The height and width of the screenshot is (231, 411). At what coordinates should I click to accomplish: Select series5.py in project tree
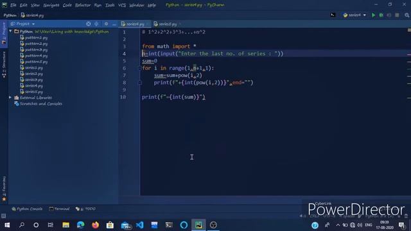pyautogui.click(x=31, y=92)
